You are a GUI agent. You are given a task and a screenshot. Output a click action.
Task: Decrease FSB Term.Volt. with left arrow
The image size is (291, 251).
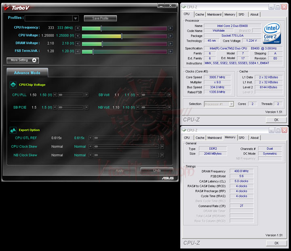click(x=78, y=52)
